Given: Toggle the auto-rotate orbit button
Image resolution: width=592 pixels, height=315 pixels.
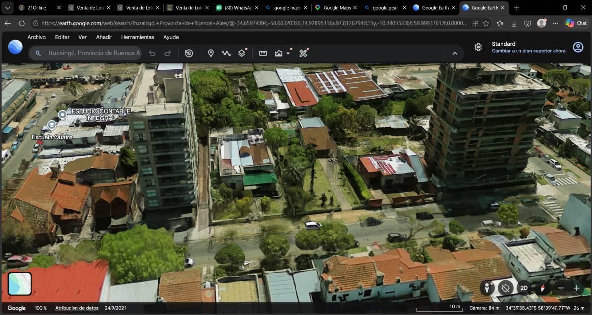Looking at the screenshot, I should pos(506,288).
